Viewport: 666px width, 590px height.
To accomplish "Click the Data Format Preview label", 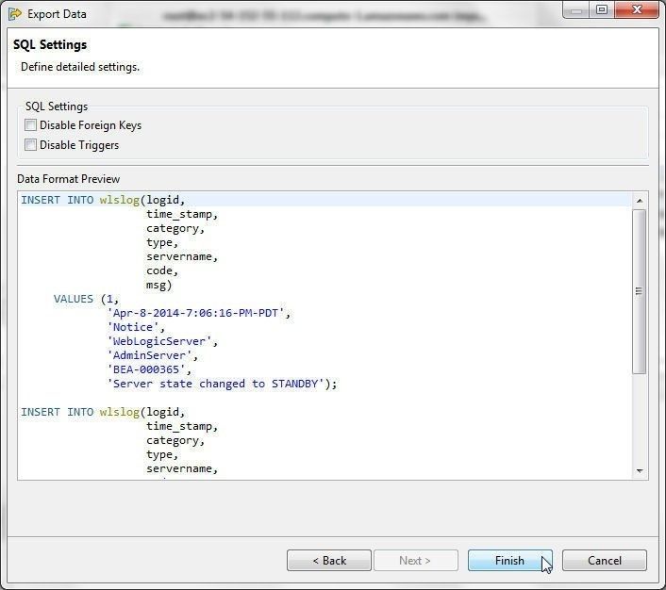I will [68, 179].
